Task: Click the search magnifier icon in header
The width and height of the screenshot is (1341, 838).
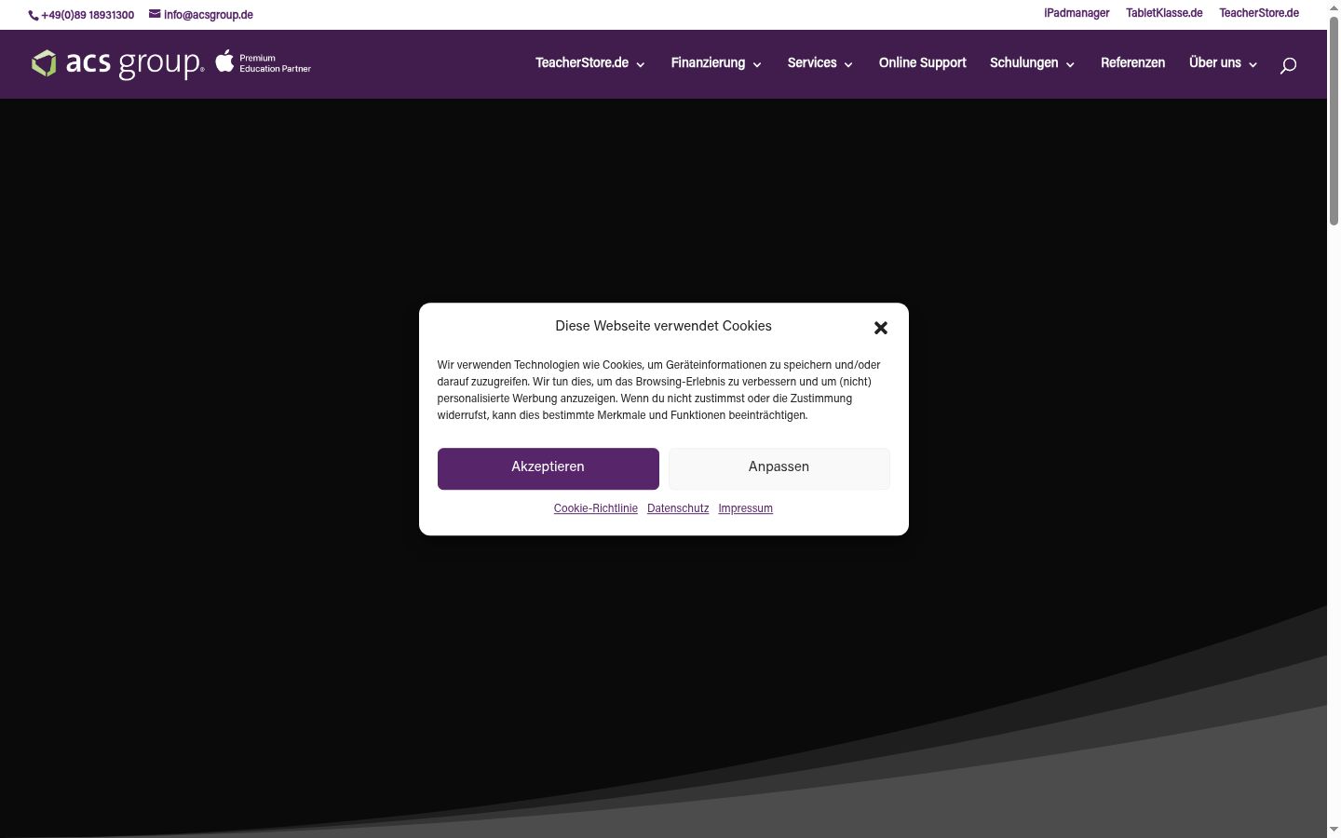Action: pyautogui.click(x=1288, y=65)
